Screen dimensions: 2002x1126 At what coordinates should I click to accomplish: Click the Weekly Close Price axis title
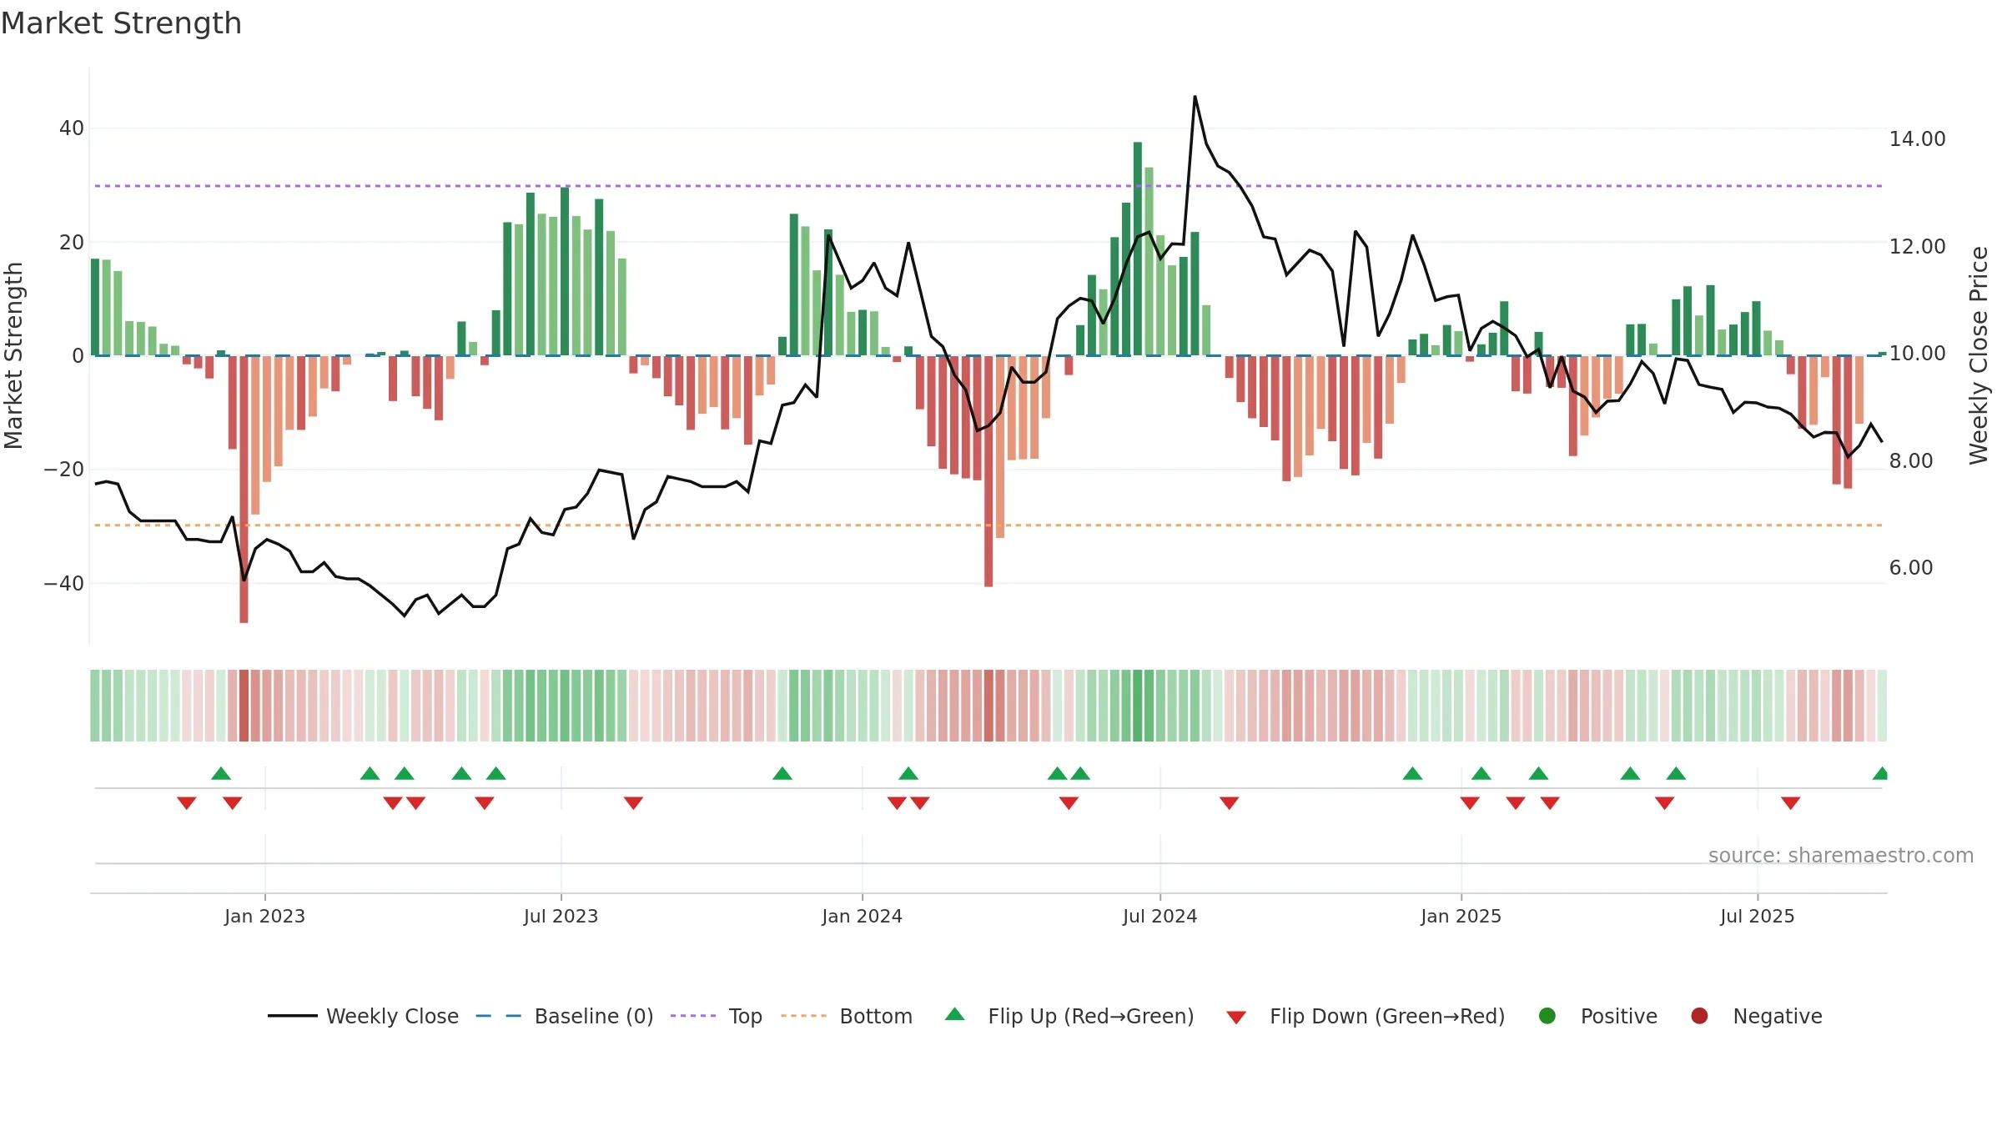[1979, 355]
